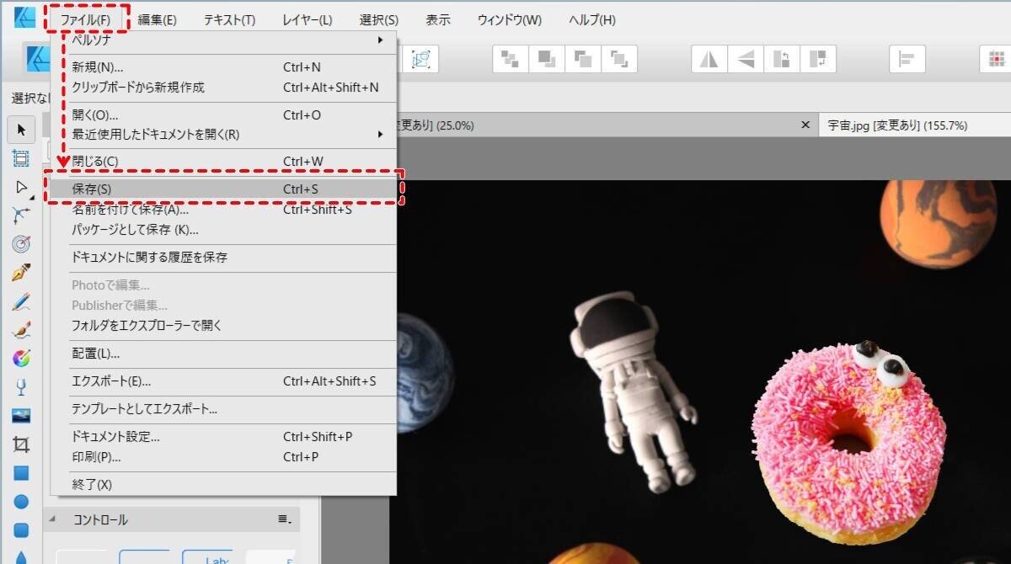Image resolution: width=1011 pixels, height=564 pixels.
Task: Select the Ellipse tool
Action: coord(21,502)
